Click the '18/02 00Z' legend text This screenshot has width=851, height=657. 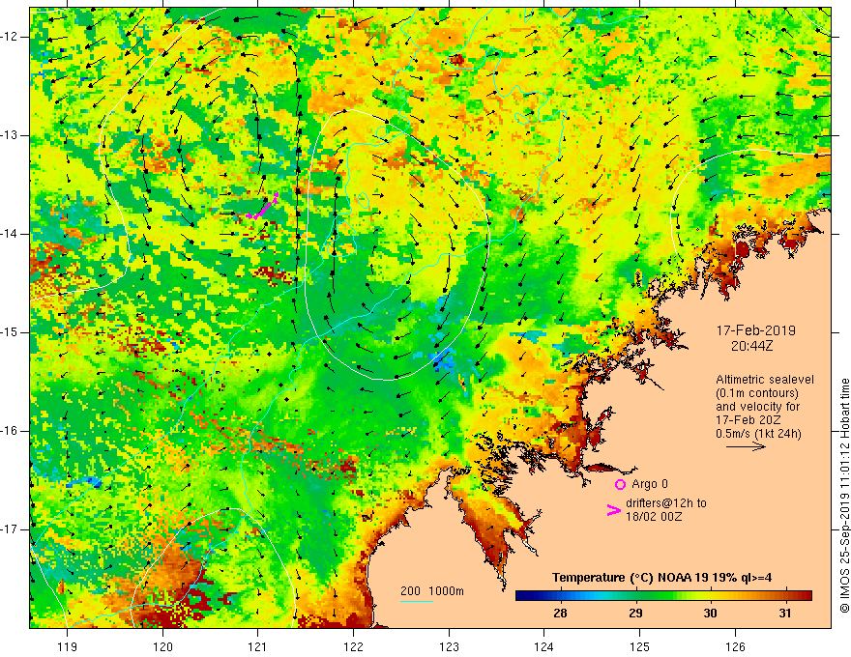(654, 517)
